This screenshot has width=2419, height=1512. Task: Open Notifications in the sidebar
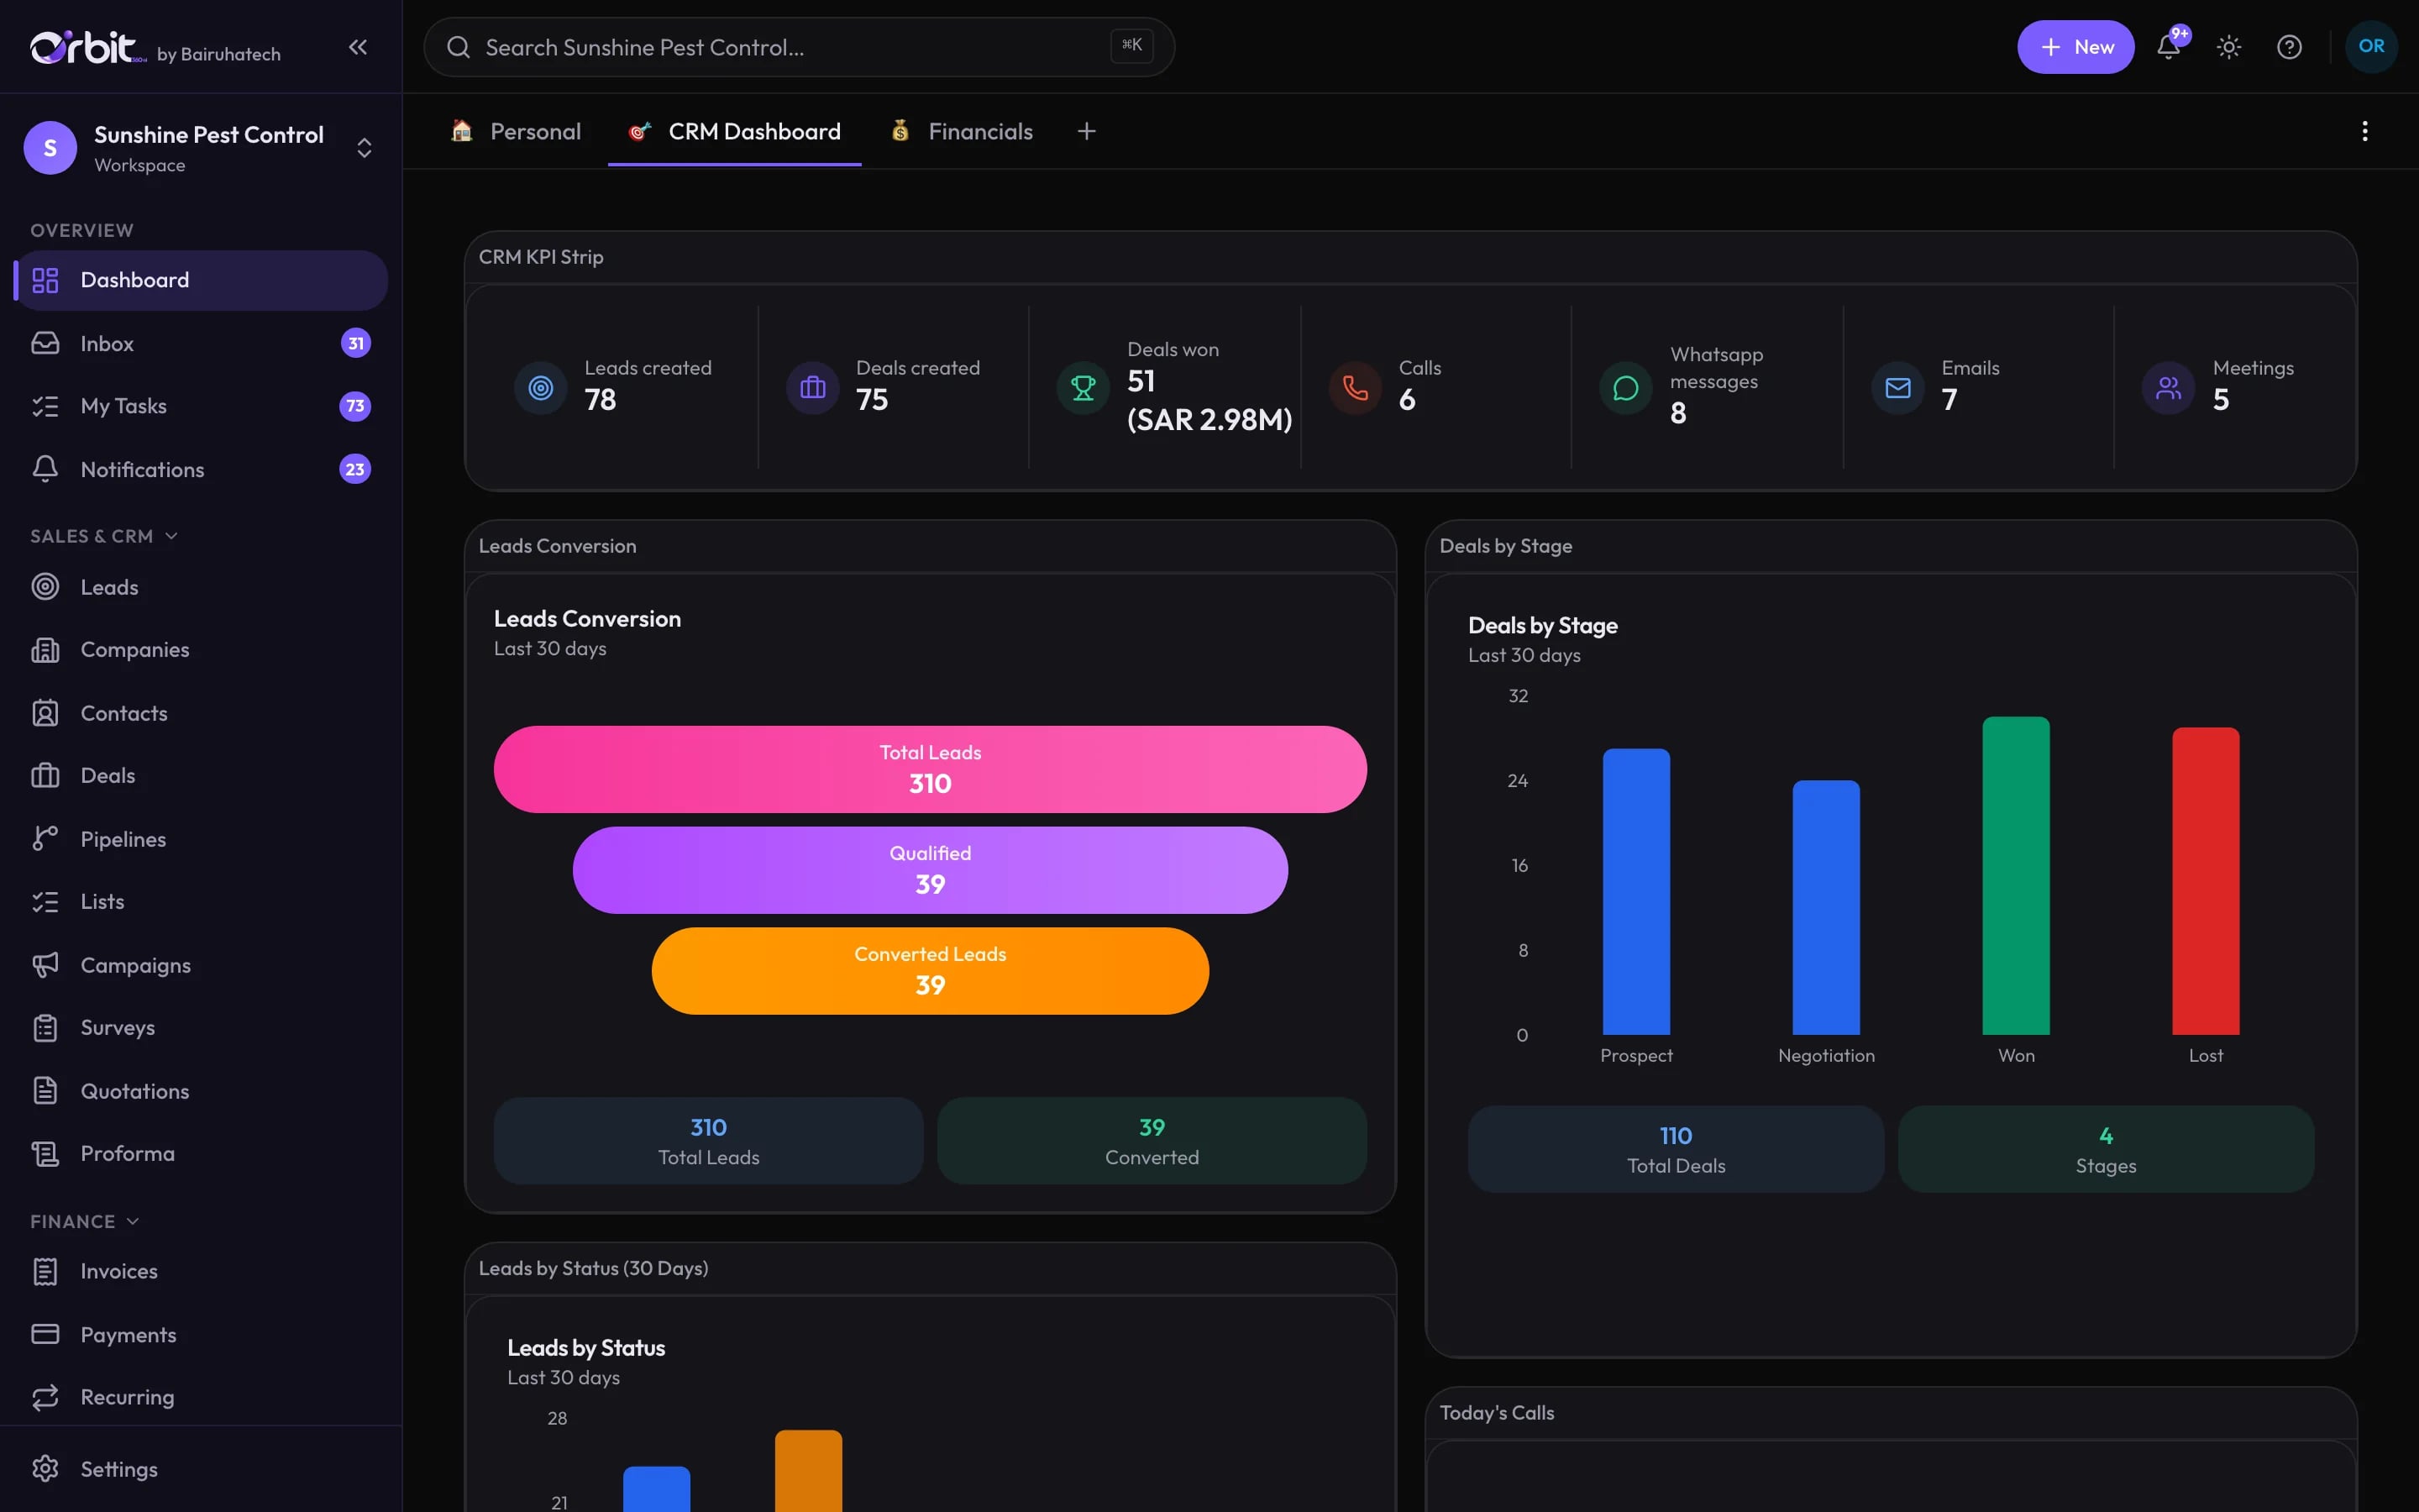point(200,469)
